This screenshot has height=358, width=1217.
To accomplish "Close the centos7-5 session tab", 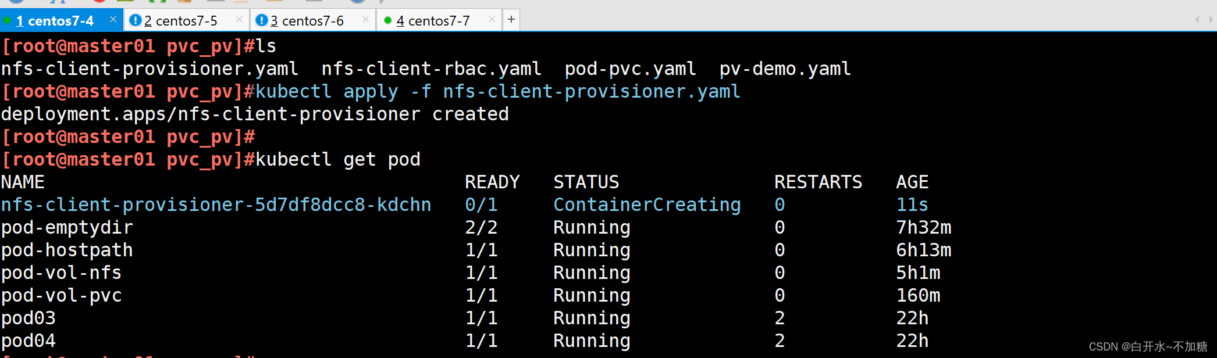I will 239,20.
